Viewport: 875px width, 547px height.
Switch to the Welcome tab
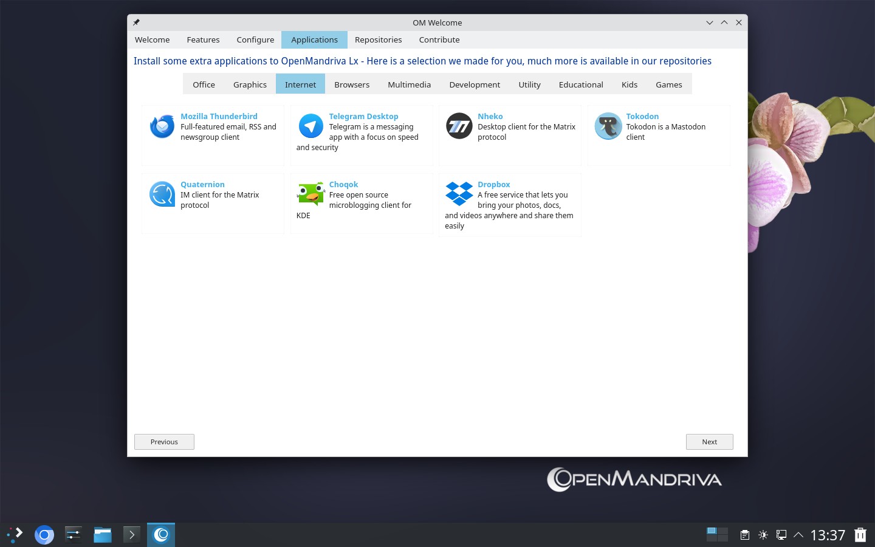point(153,40)
